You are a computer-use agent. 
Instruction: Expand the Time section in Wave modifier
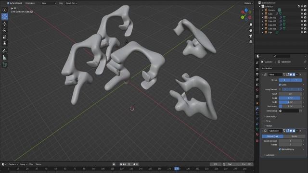(268, 121)
